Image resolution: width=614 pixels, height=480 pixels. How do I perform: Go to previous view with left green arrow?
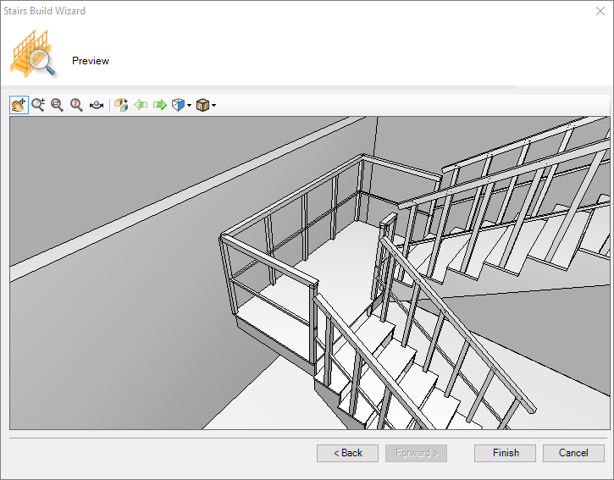coord(141,105)
